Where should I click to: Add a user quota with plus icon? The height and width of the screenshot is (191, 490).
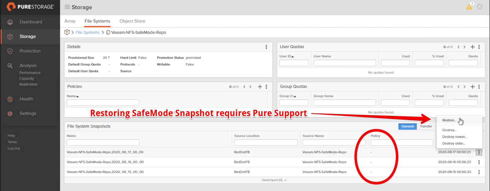pos(473,47)
